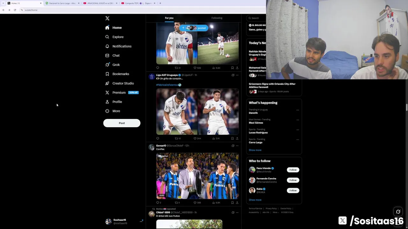Open Liga AUF left player photo
This screenshot has height=229, width=408.
click(177, 112)
